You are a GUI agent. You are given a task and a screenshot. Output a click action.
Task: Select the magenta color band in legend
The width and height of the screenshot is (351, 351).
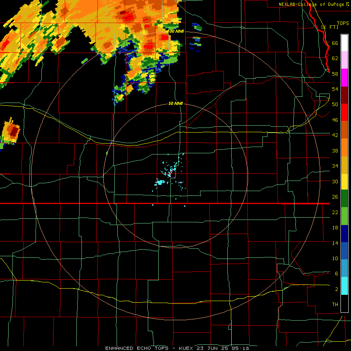click(344, 78)
